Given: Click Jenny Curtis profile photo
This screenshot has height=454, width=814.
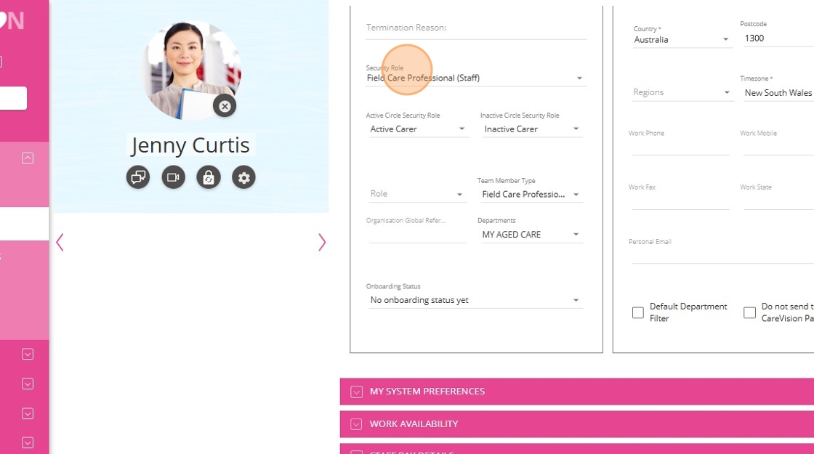Looking at the screenshot, I should point(190,70).
